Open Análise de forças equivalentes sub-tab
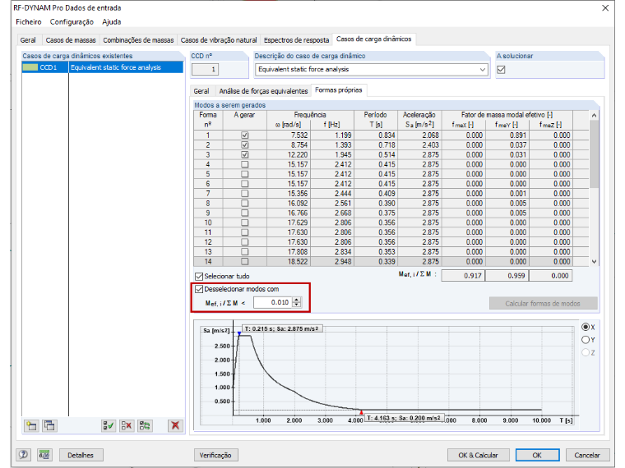 (x=263, y=91)
